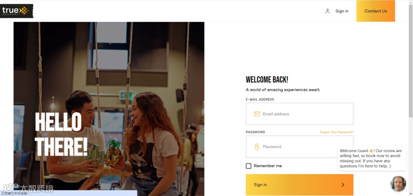Click the envelope icon in email field
The width and height of the screenshot is (413, 196).
[x=257, y=114]
